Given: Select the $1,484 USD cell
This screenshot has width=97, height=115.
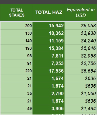Looking at the screenshot, I should pyautogui.click(x=80, y=108).
